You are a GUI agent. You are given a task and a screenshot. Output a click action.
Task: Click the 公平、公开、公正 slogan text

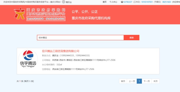tap(85, 12)
